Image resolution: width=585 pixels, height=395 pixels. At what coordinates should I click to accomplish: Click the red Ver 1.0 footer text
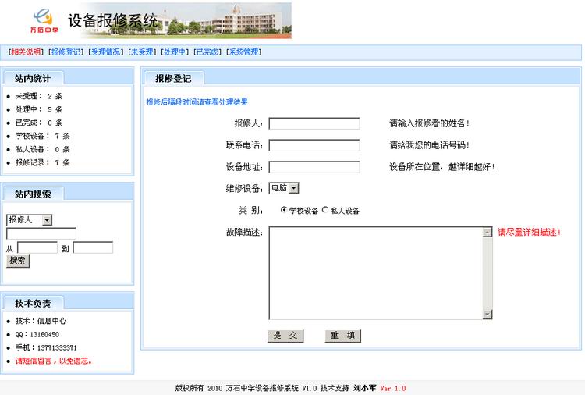click(x=393, y=388)
